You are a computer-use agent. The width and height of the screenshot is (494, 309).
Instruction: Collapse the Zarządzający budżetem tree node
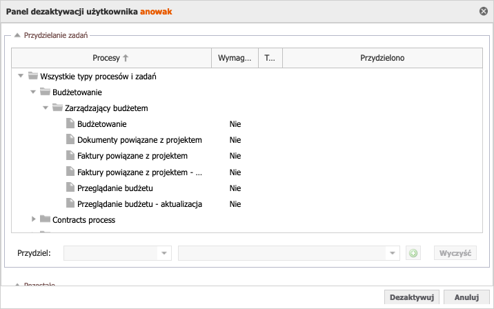46,108
